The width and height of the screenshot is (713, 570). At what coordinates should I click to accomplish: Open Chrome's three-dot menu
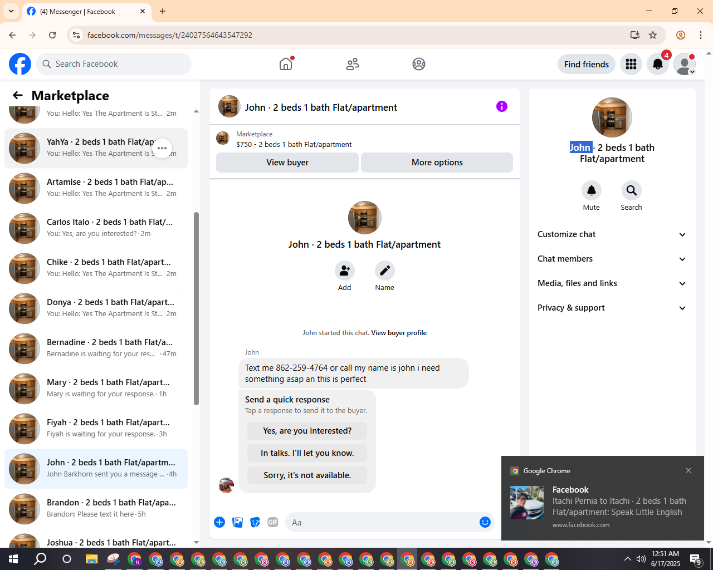tap(701, 35)
